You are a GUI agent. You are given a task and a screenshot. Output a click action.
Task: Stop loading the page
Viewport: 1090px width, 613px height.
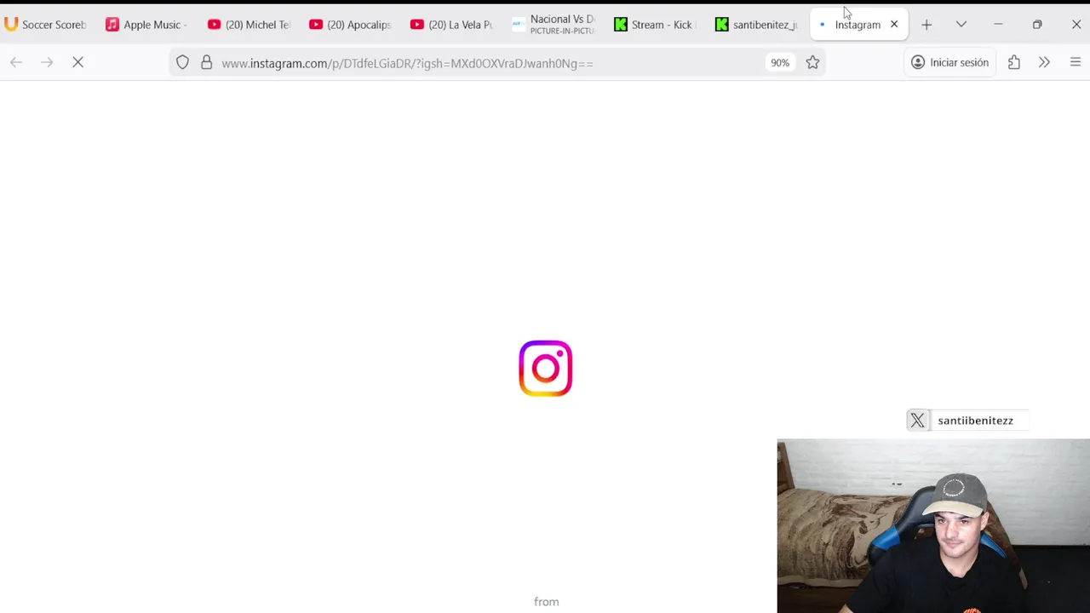tap(77, 62)
